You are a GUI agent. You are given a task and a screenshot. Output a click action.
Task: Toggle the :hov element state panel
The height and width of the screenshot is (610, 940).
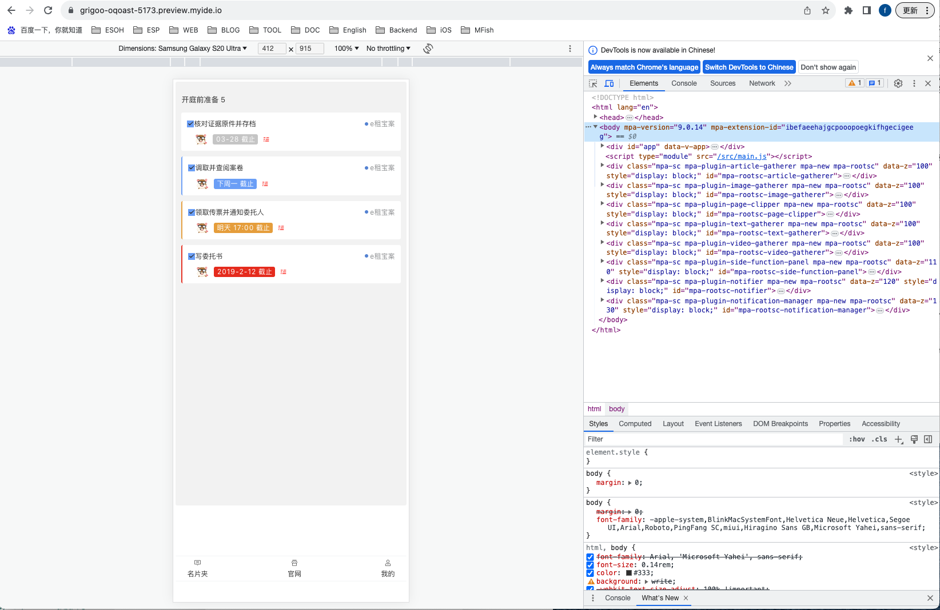857,439
